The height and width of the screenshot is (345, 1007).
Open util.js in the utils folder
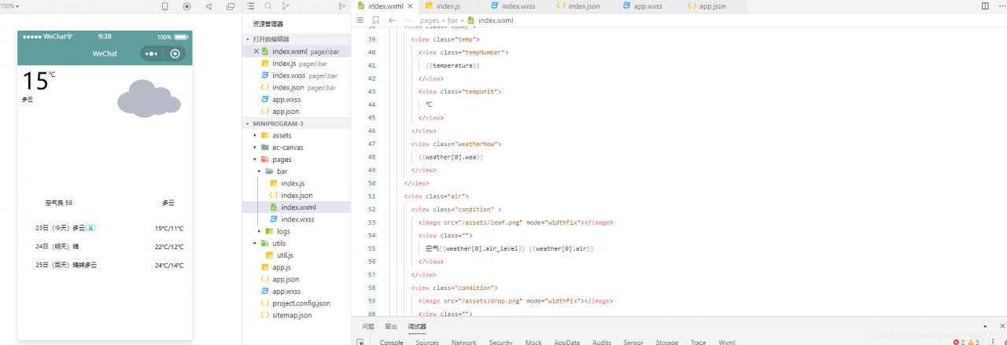tap(297, 255)
